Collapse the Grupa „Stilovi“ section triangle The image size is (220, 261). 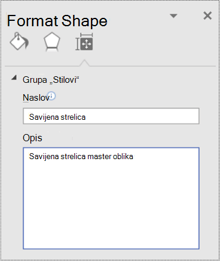click(x=14, y=78)
